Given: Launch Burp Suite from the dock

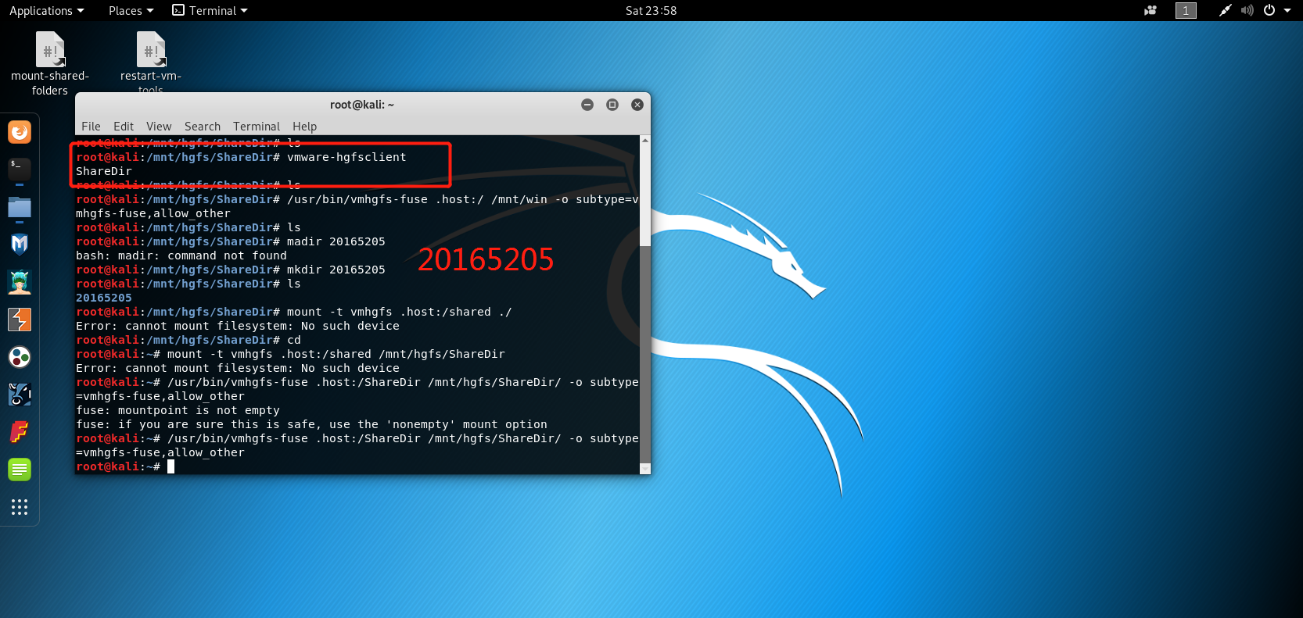Looking at the screenshot, I should tap(20, 320).
